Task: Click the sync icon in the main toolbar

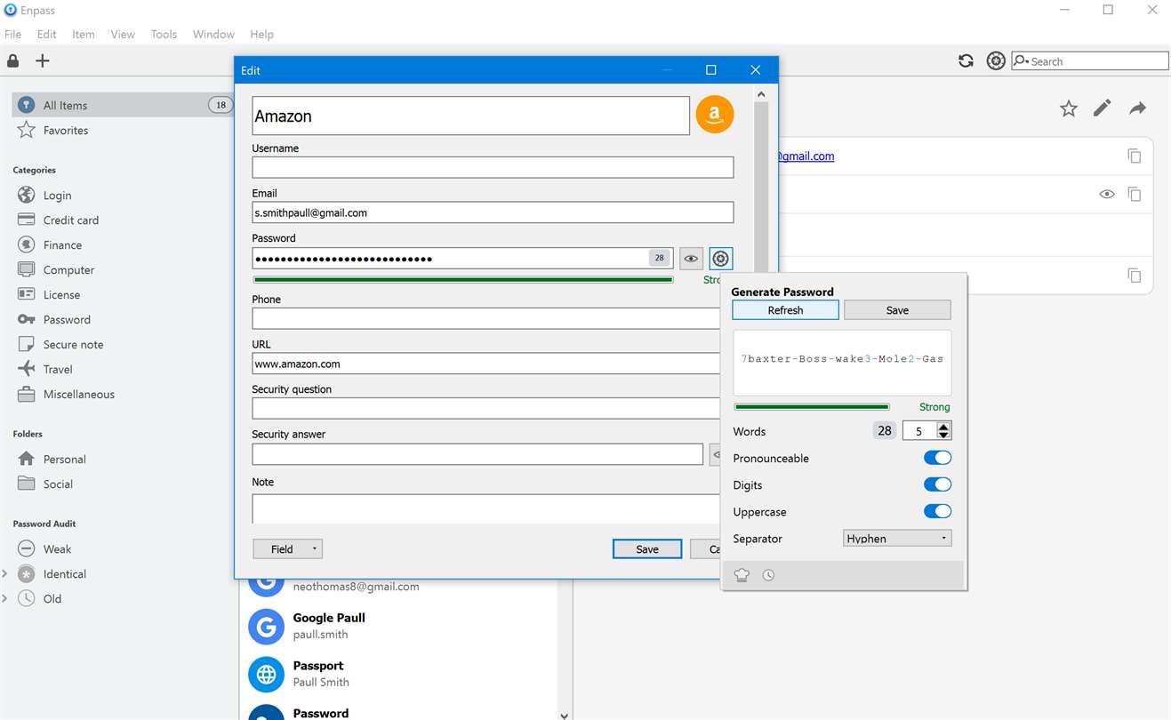Action: [966, 61]
